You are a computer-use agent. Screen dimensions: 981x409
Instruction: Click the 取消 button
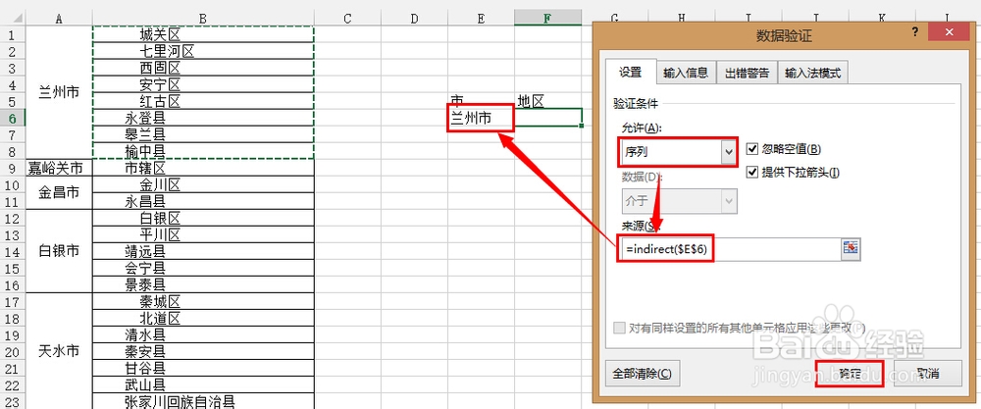[927, 374]
